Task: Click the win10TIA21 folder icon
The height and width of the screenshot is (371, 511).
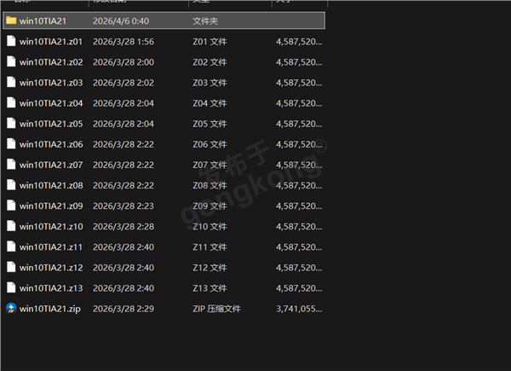Action: (x=11, y=20)
